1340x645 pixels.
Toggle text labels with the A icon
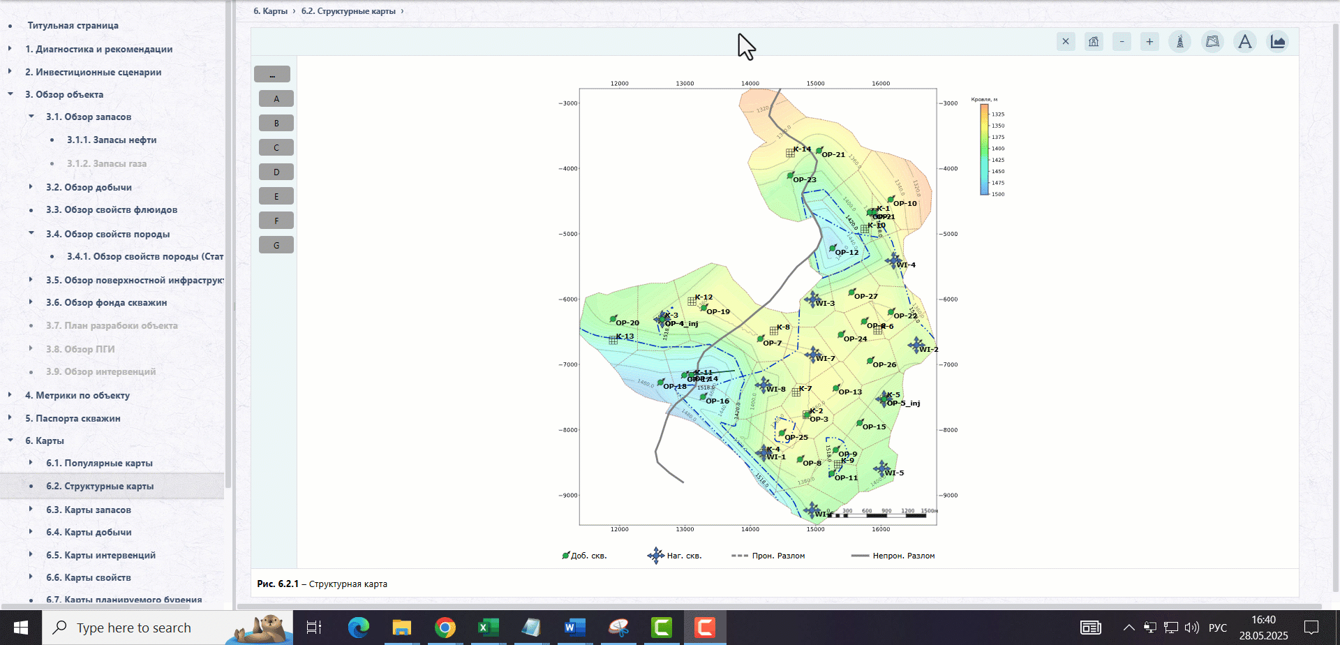(x=1245, y=42)
